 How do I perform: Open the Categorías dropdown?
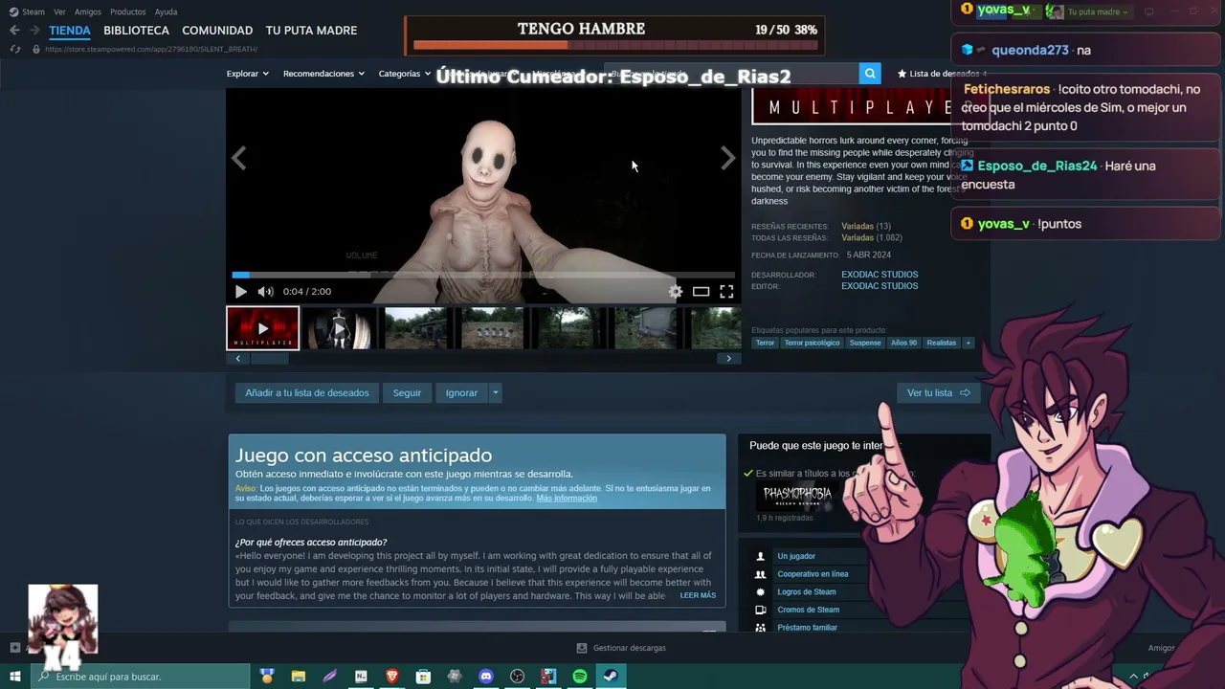pos(404,74)
